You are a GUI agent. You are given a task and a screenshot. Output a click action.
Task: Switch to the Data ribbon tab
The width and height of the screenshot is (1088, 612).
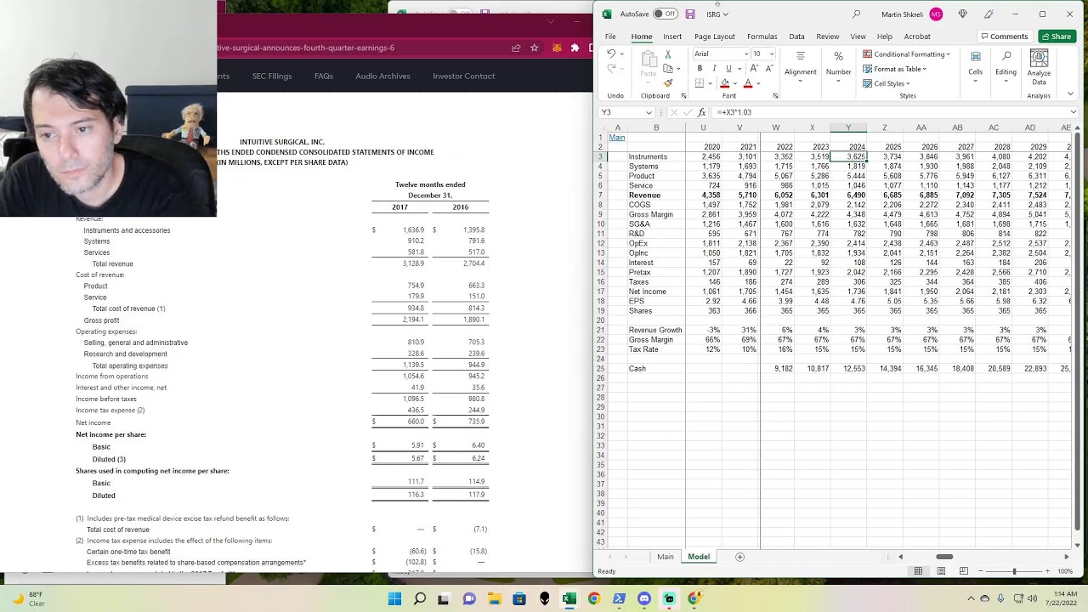[796, 37]
